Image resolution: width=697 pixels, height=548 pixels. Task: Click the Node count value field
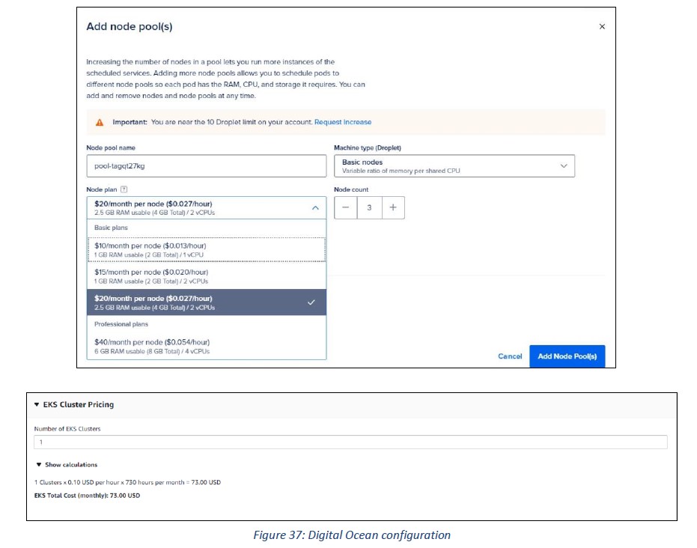pos(369,207)
